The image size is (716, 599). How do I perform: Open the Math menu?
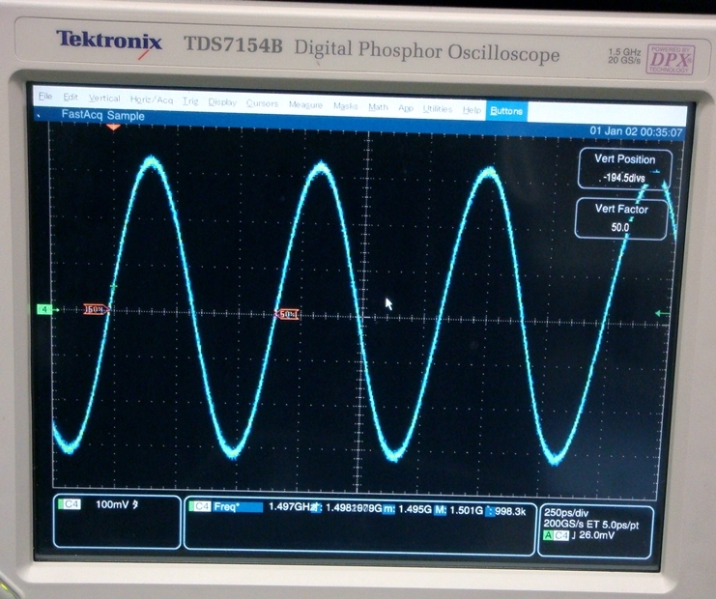(x=378, y=107)
